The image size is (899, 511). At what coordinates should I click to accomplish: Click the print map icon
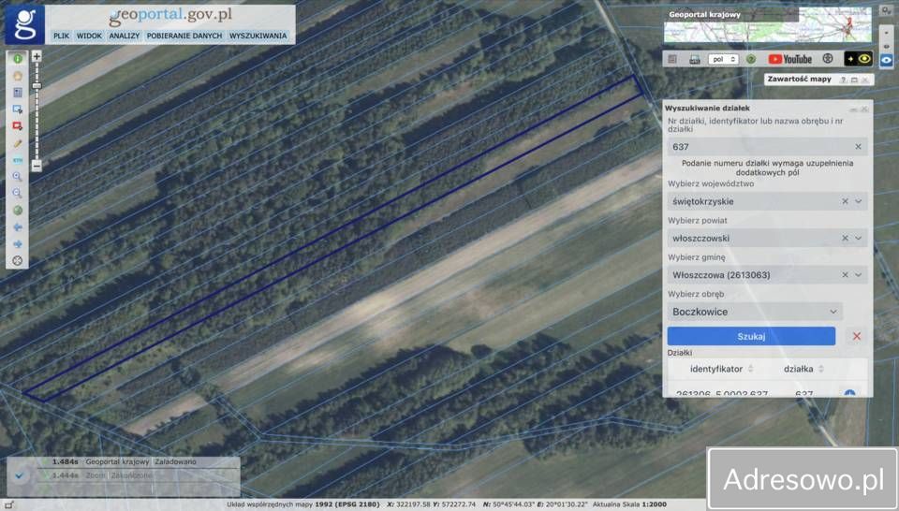[x=694, y=59]
